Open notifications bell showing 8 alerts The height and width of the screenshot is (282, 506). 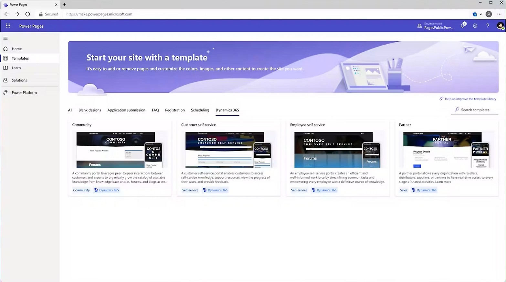point(462,26)
